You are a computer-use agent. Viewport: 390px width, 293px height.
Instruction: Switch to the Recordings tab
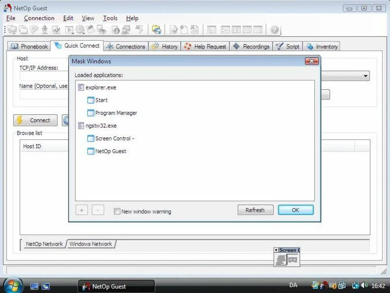tap(251, 47)
